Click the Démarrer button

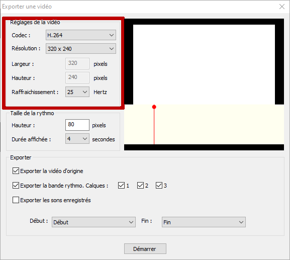click(145, 249)
